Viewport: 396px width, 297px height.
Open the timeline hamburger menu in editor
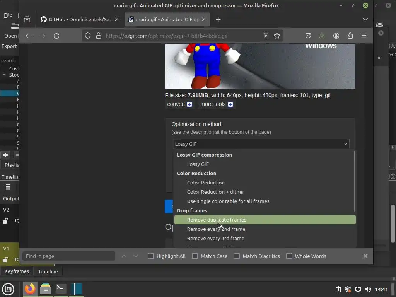point(8,187)
